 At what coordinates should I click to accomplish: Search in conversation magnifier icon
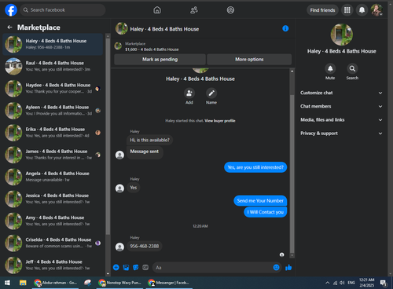[352, 68]
